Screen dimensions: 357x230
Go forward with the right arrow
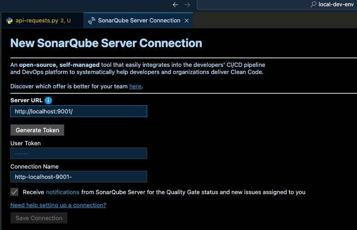tap(187, 4)
